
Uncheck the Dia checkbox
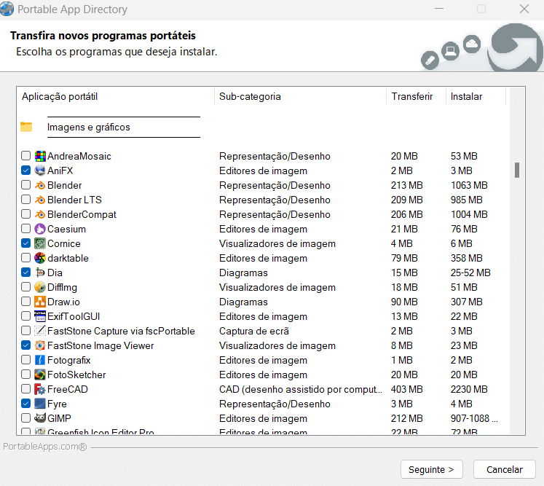pos(25,273)
